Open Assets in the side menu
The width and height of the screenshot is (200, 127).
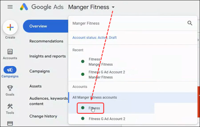click(x=35, y=86)
